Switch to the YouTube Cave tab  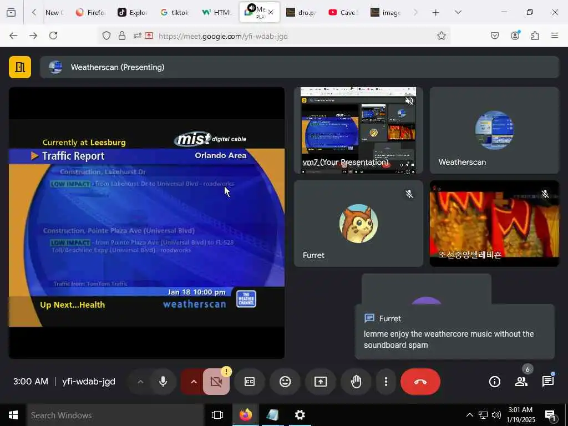point(343,12)
